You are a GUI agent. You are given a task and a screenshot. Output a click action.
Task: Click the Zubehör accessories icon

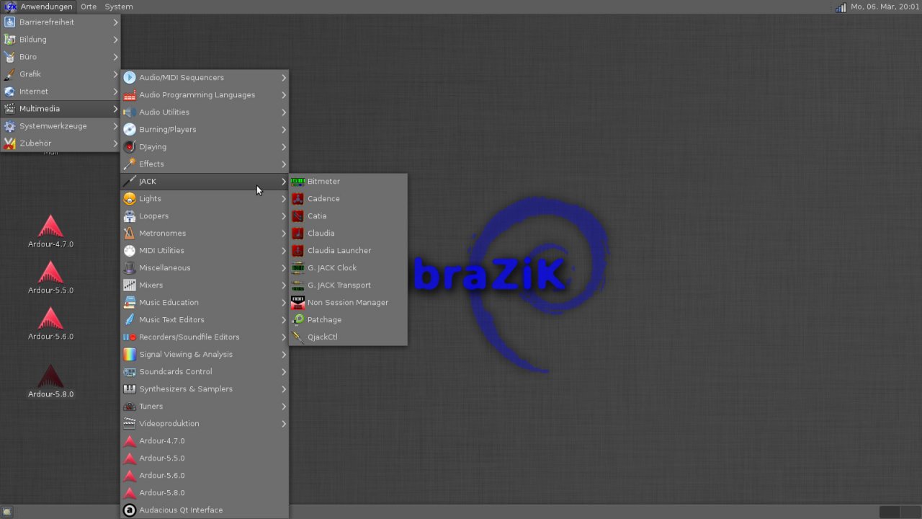tap(9, 143)
